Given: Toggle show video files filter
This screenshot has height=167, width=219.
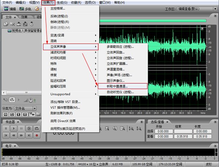Looking at the screenshot, I should coord(19,115).
